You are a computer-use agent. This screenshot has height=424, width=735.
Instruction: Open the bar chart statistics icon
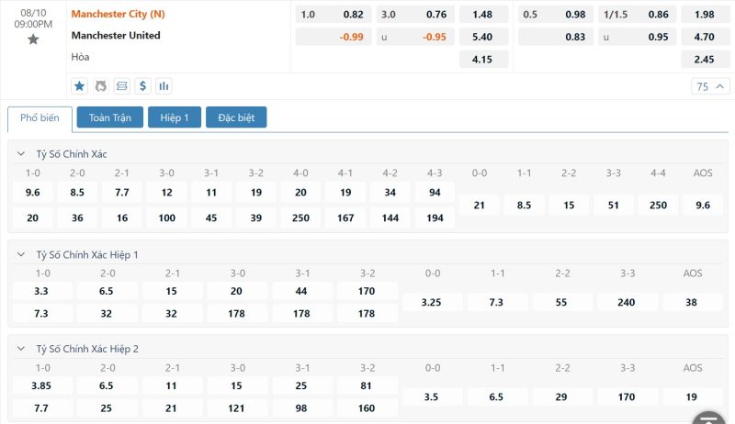click(x=164, y=86)
